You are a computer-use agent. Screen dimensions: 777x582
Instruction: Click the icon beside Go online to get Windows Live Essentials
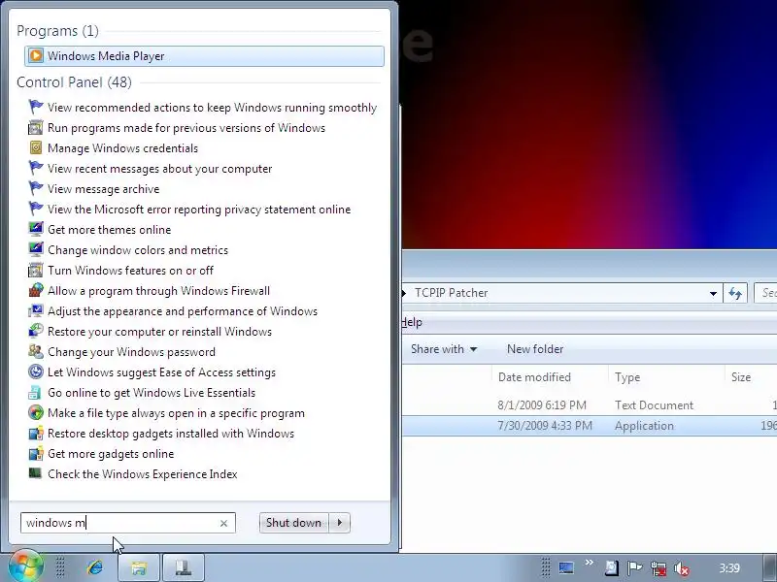[36, 393]
